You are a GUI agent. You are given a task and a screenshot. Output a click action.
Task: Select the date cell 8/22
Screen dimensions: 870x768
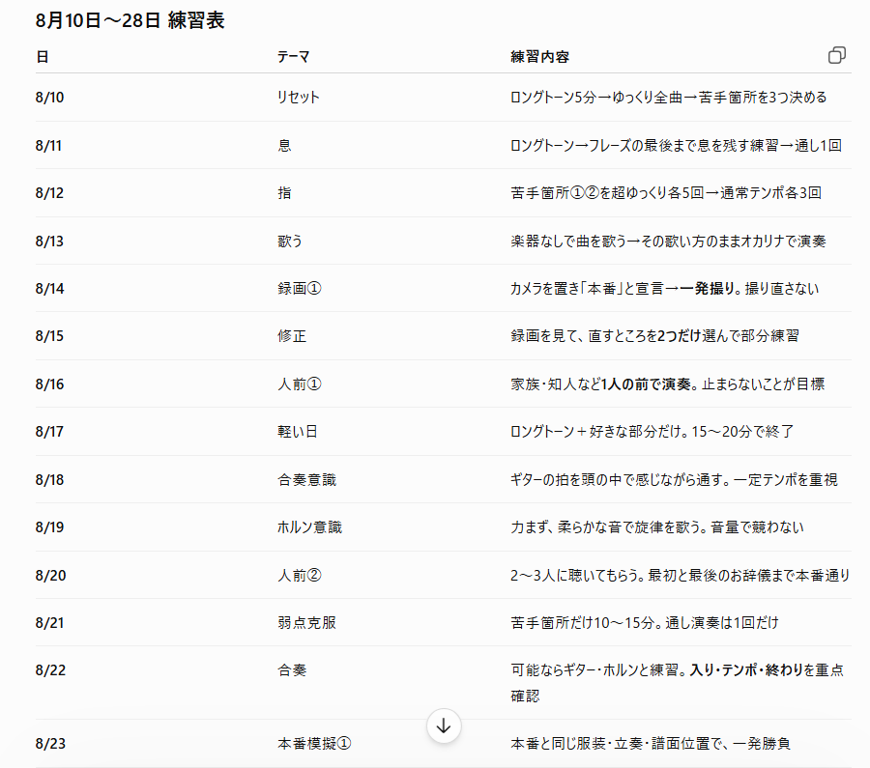50,669
